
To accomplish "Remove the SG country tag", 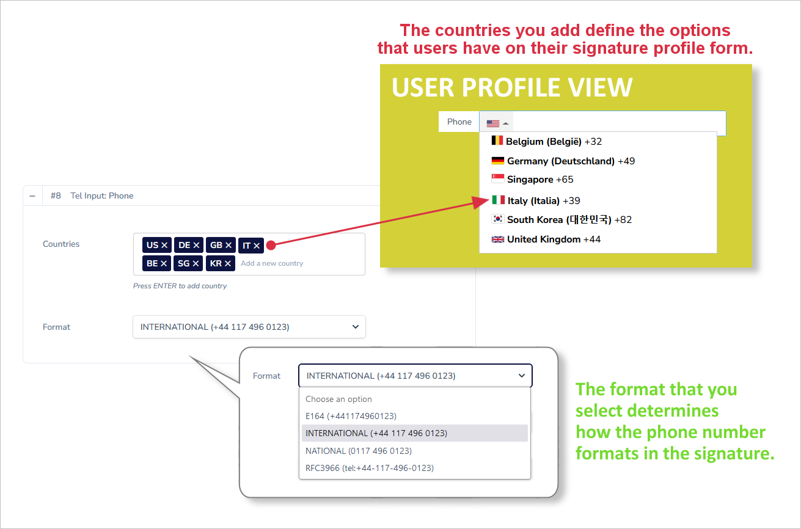I will (x=196, y=263).
